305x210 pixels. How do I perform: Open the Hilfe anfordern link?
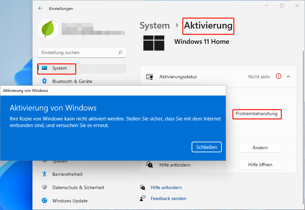click(x=166, y=187)
